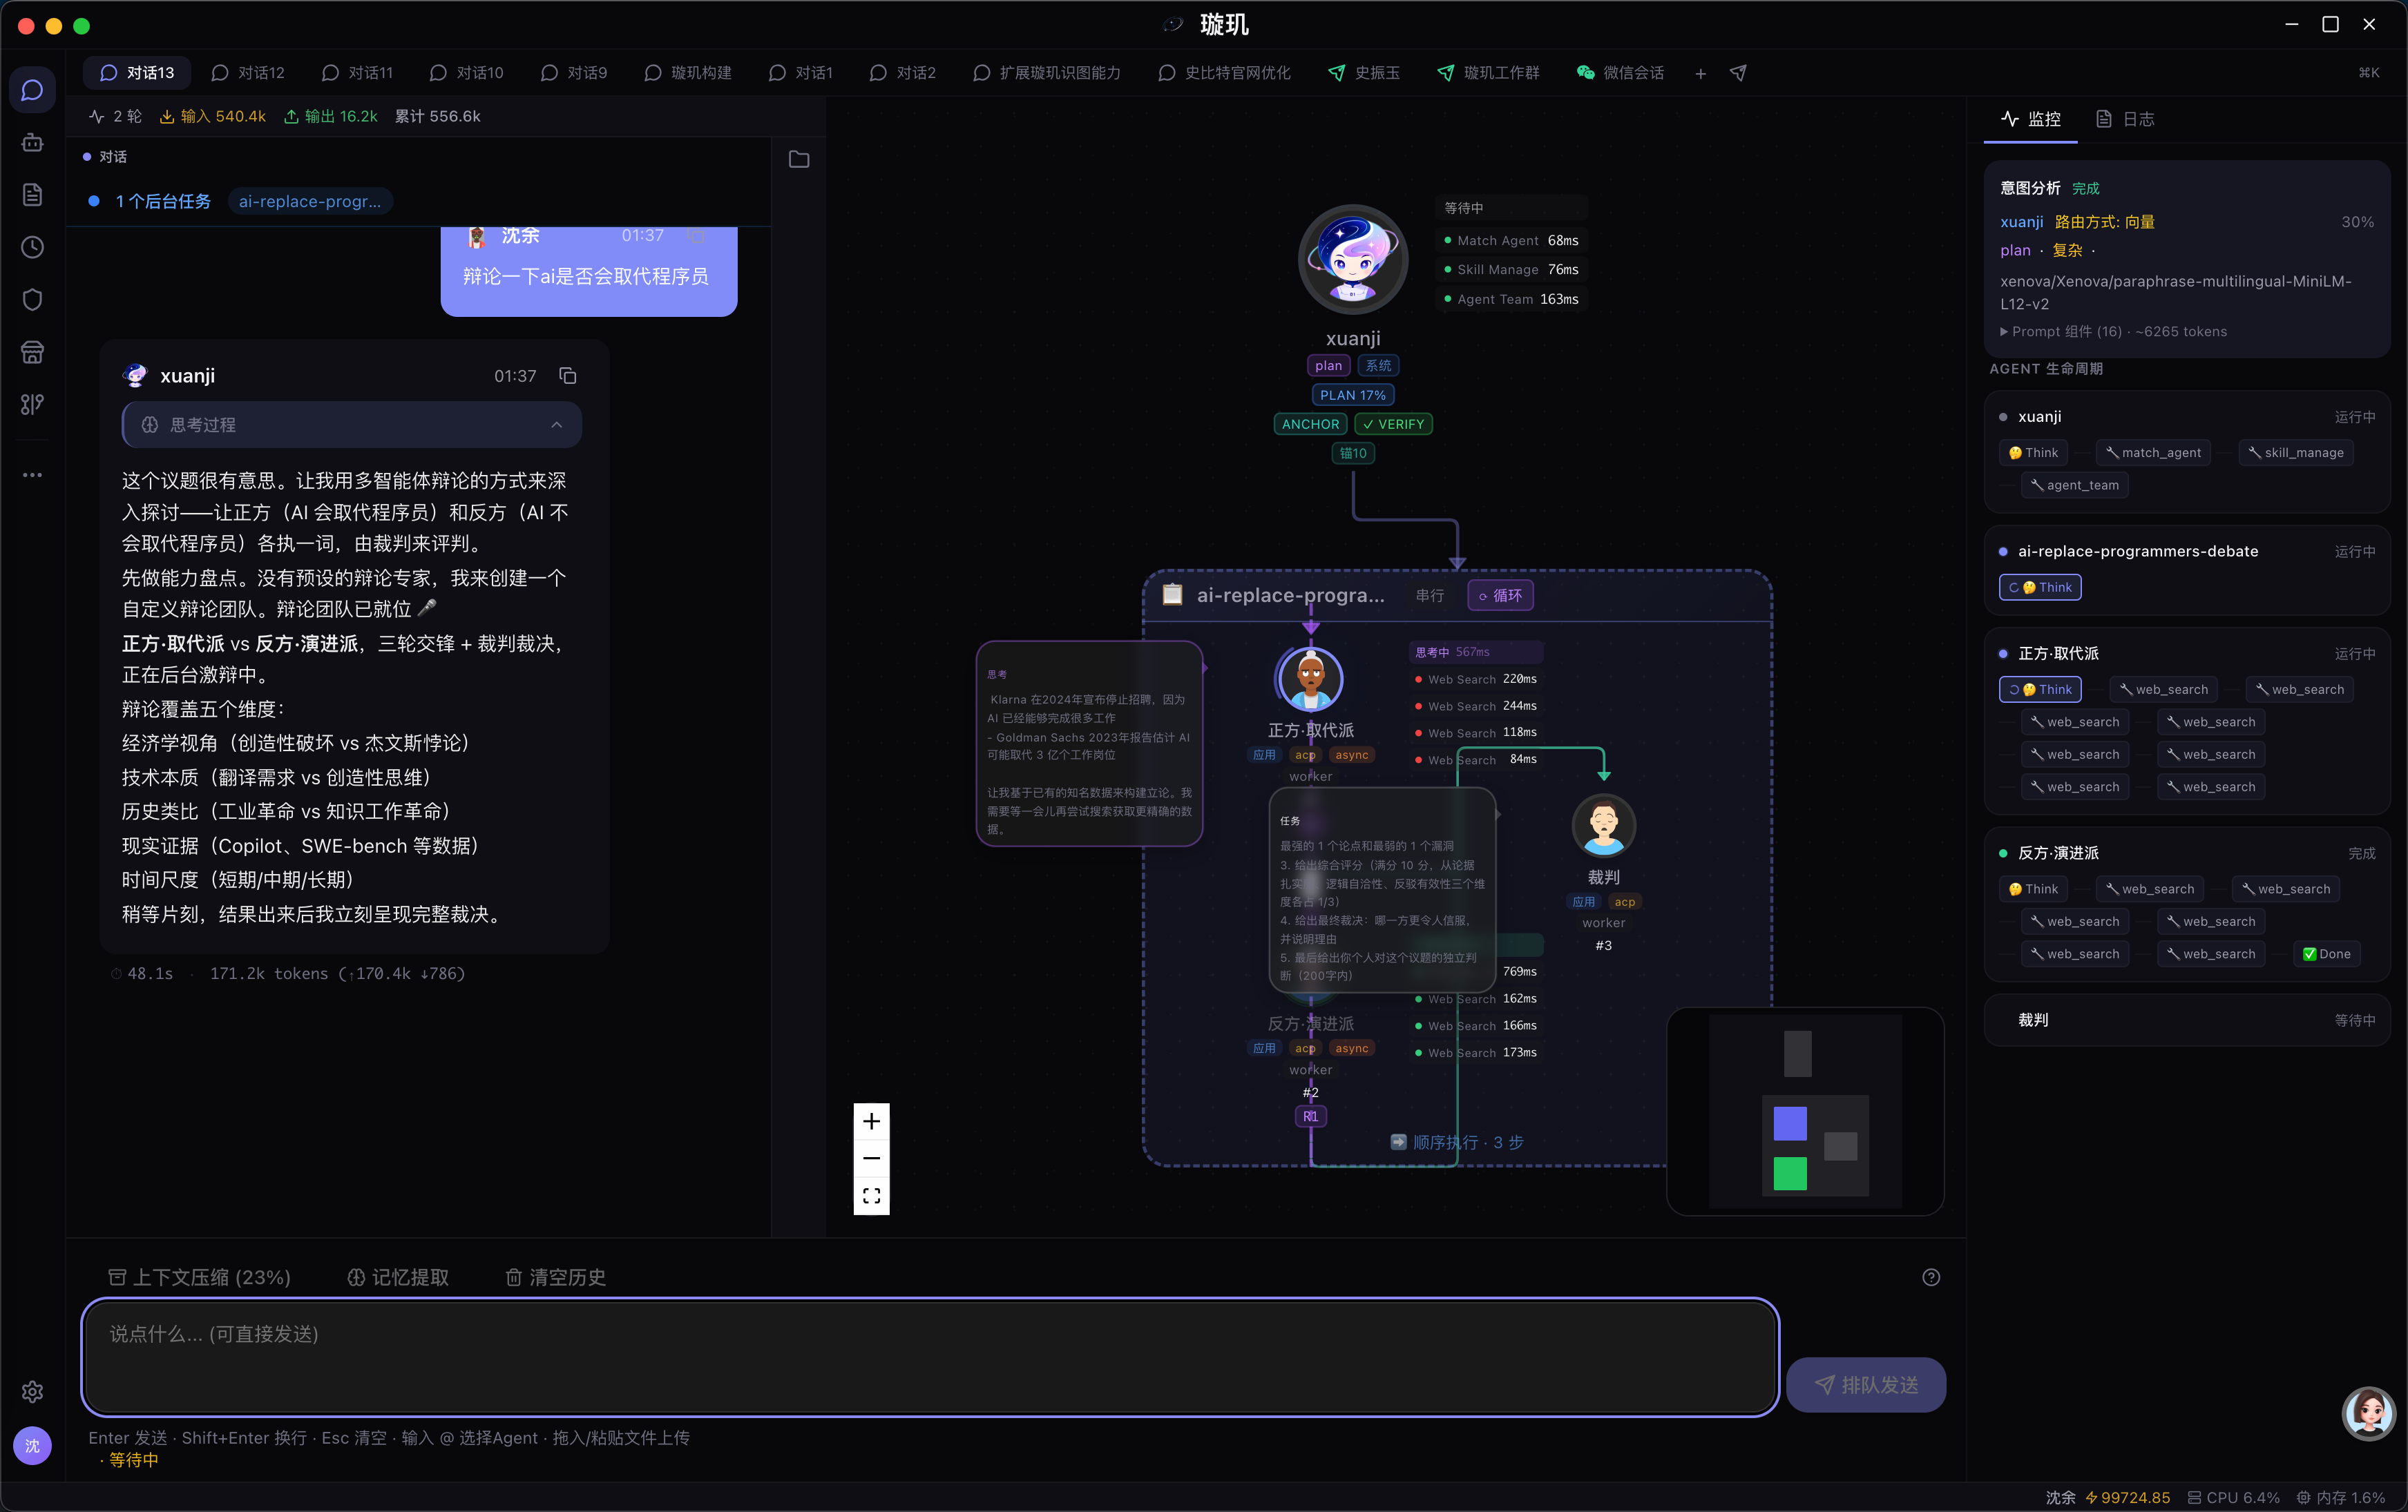Click the paper plane icon after plus
The width and height of the screenshot is (2408, 1512).
coord(1738,73)
